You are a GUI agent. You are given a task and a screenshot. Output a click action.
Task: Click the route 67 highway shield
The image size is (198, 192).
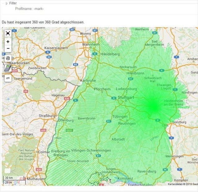pos(95,30)
